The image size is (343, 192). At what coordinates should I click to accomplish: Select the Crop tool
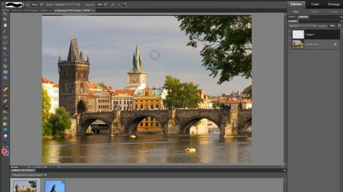5,66
